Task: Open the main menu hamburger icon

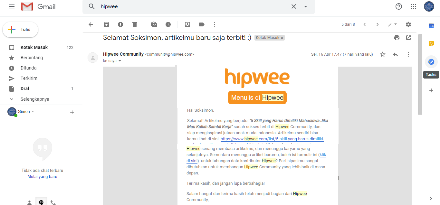Action: [12, 6]
